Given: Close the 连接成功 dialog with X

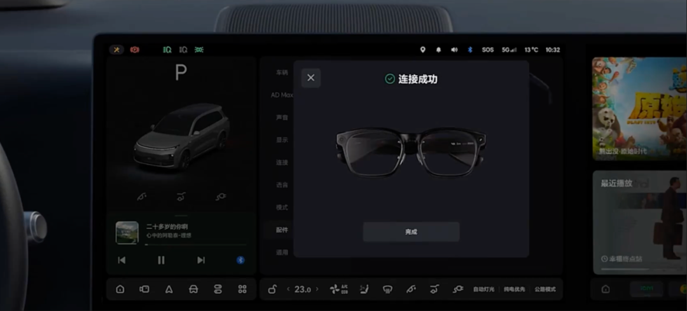Looking at the screenshot, I should pyautogui.click(x=310, y=78).
